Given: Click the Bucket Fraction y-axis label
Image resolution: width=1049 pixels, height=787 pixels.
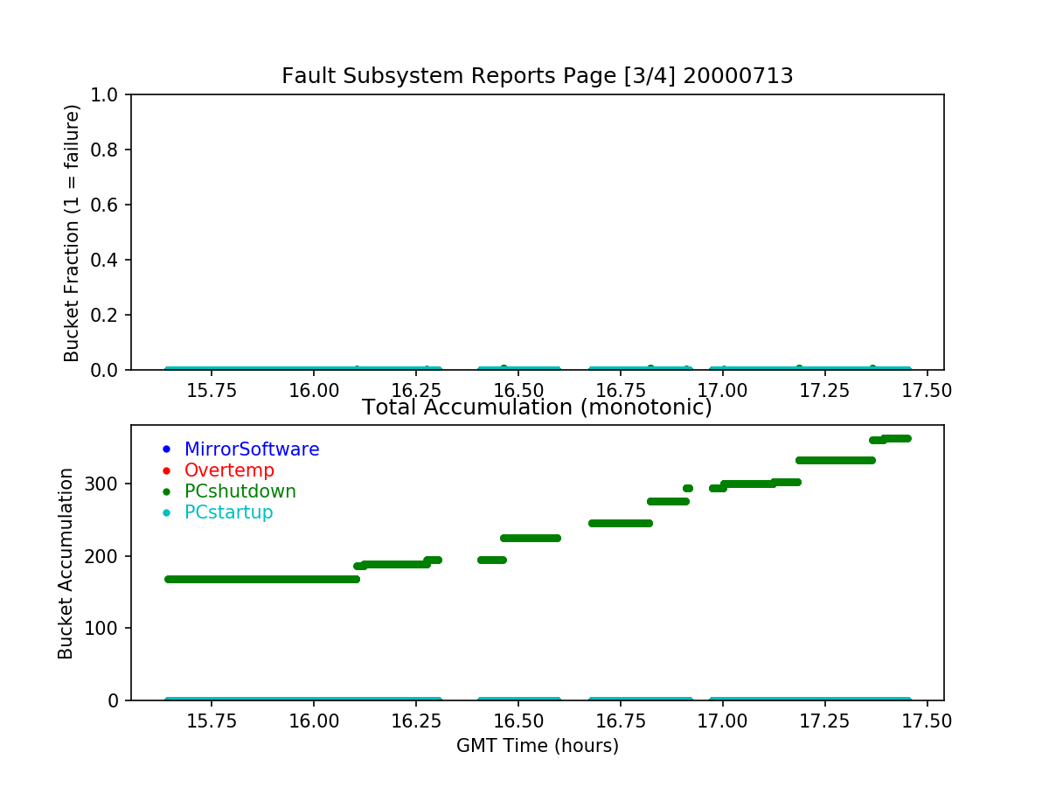Looking at the screenshot, I should coord(72,233).
